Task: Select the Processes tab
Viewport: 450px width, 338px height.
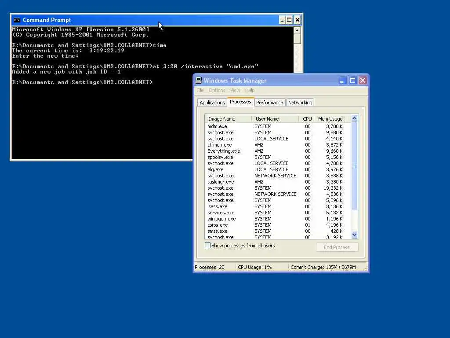Action: click(240, 102)
